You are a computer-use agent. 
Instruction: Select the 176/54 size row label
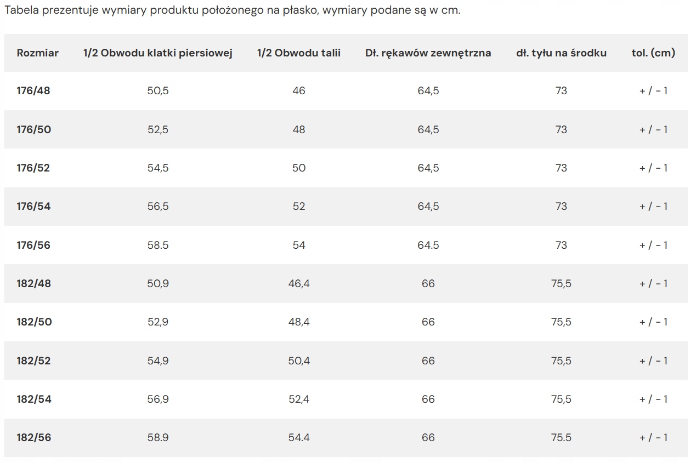click(x=33, y=207)
